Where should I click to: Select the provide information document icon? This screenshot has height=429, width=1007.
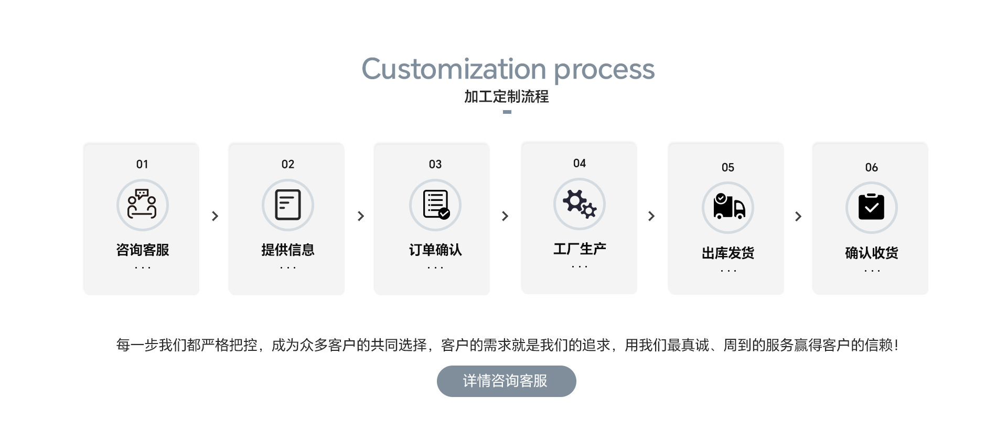click(288, 205)
